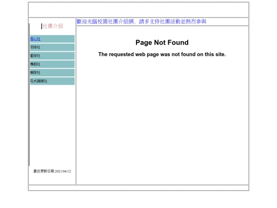Viewport: 277px width, 208px height.
Task: Click the "requested web page was not found" message
Action: pos(162,54)
